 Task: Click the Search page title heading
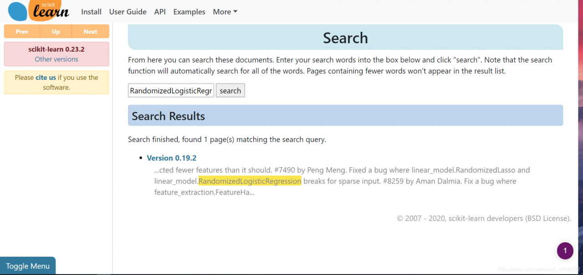point(345,38)
